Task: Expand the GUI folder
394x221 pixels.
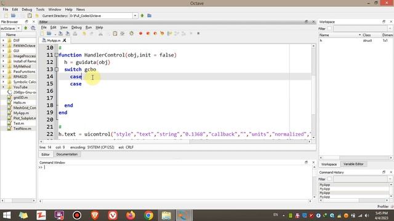Action: (3, 51)
